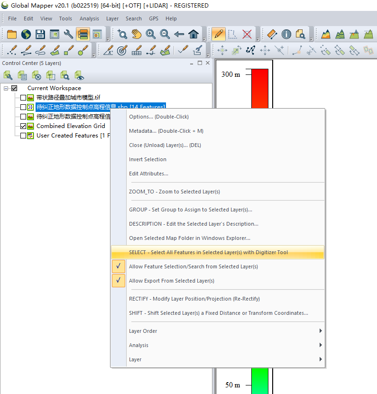Maximize the Control Center panel

click(200, 63)
